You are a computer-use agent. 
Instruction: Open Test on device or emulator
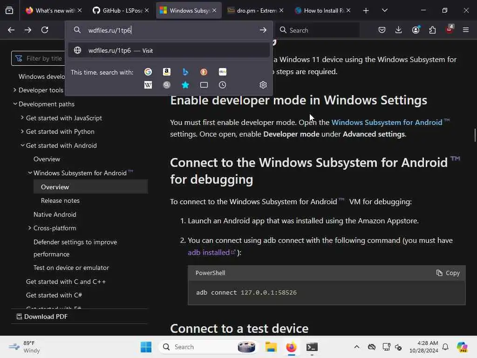point(71,268)
